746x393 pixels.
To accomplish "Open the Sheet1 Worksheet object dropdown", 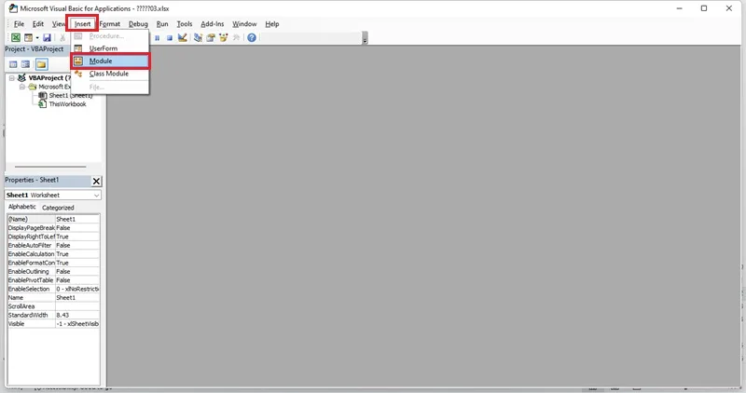I will (x=97, y=196).
